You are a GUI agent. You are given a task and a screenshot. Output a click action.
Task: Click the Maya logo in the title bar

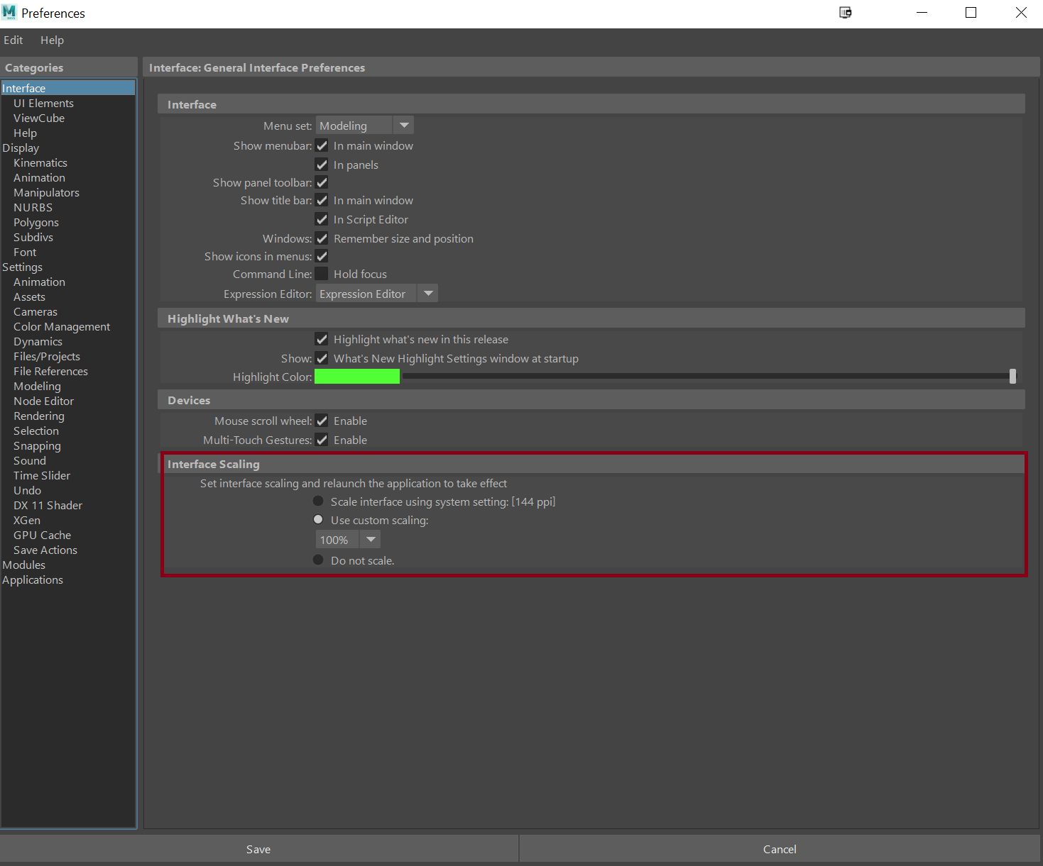point(9,12)
